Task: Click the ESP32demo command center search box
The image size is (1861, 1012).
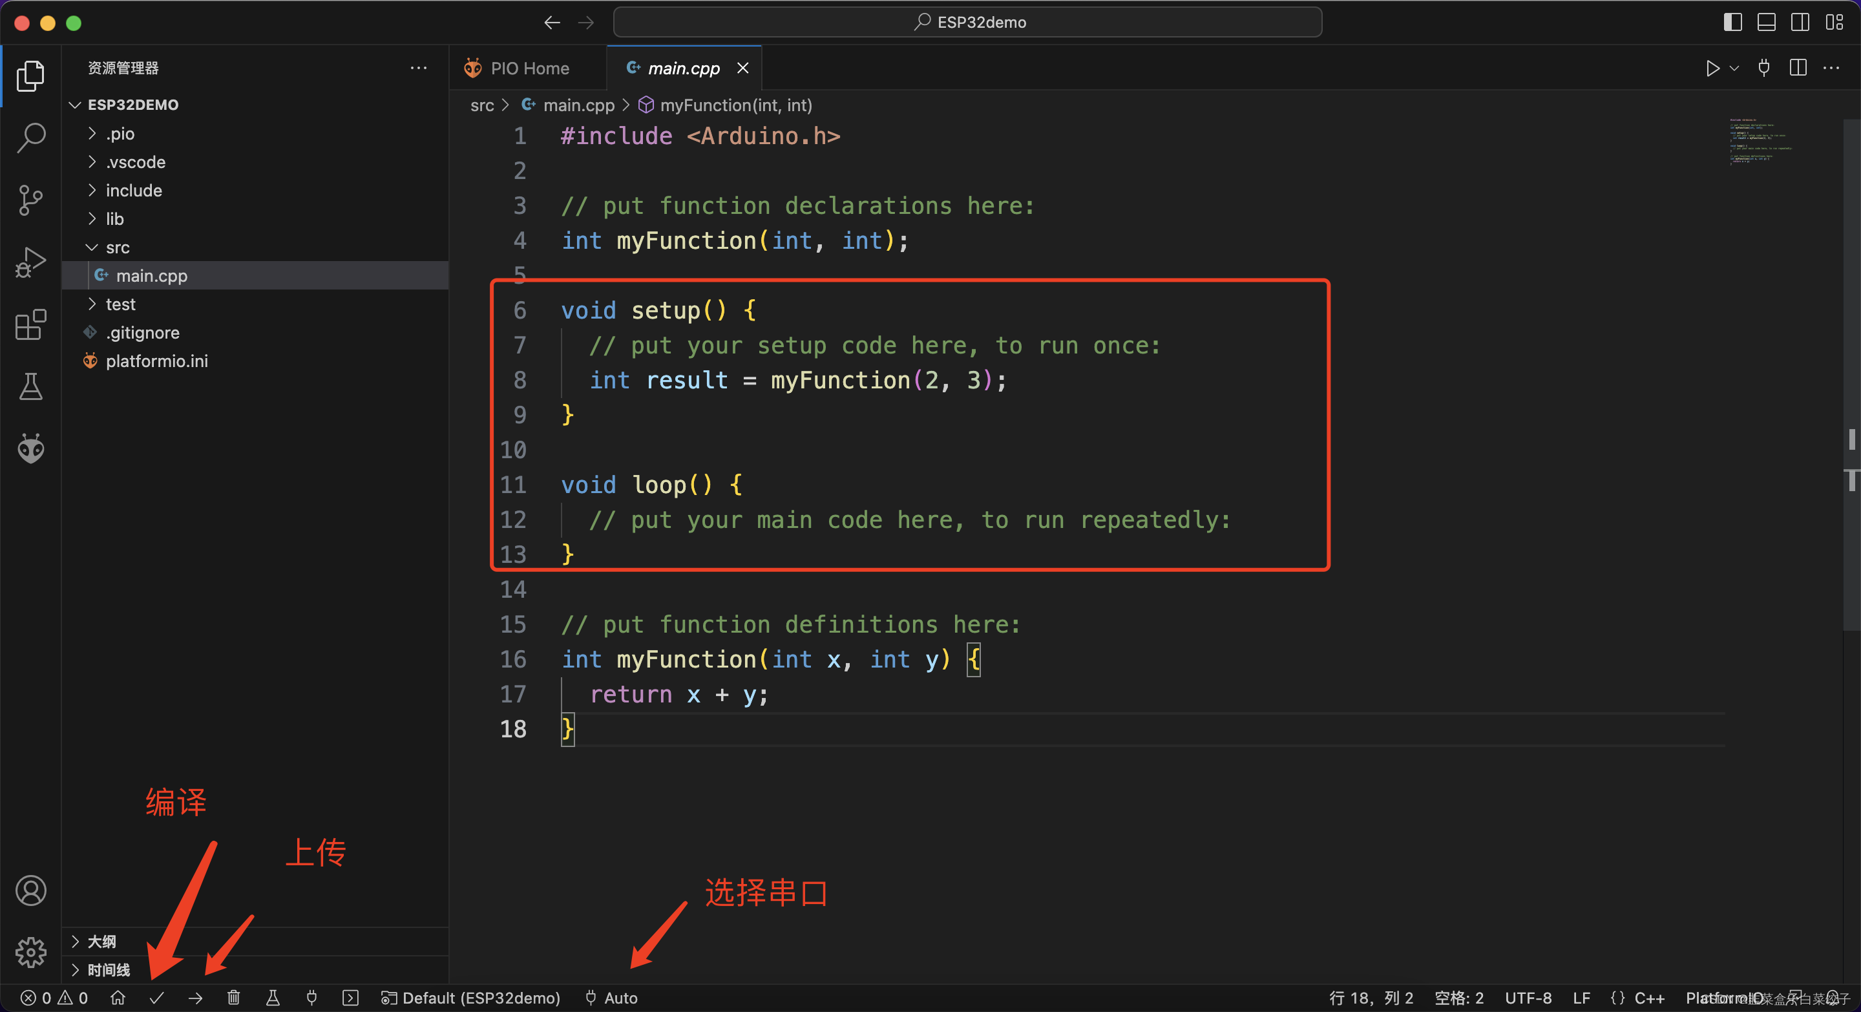Action: (968, 23)
